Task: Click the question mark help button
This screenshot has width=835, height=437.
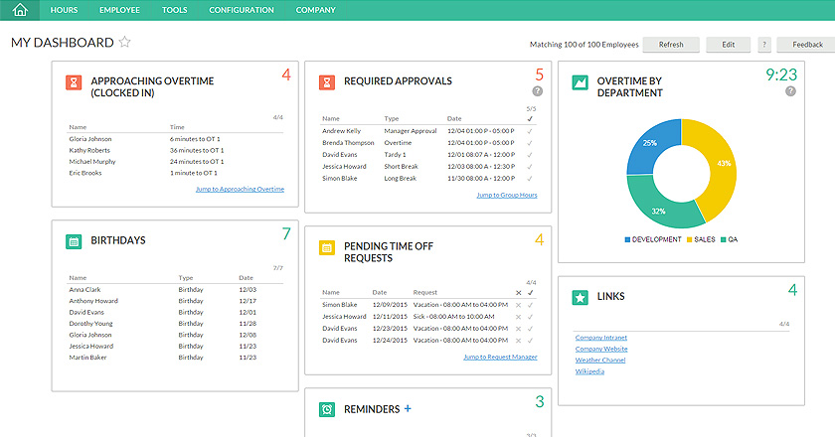Action: click(x=764, y=45)
